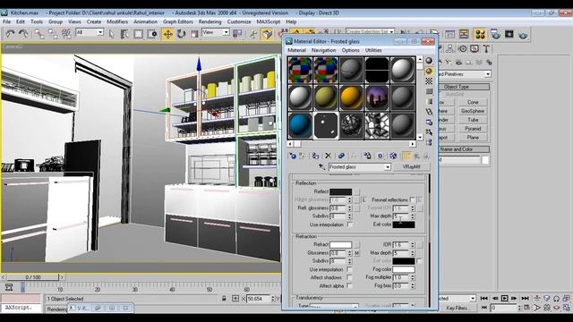
Task: Toggle selection lock padlock in status bar
Action: [x=224, y=299]
